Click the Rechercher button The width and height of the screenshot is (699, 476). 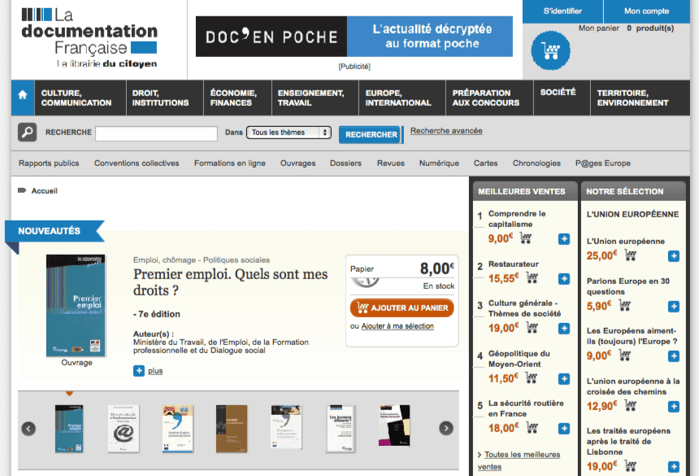(371, 135)
